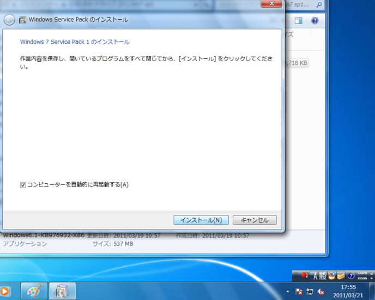Click the 'サイズ: 537 MB' detail in Explorer
The image size is (375, 300).
click(113, 244)
